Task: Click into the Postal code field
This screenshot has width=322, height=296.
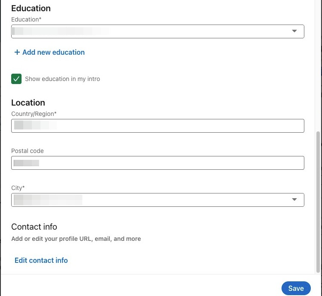Action: 158,162
